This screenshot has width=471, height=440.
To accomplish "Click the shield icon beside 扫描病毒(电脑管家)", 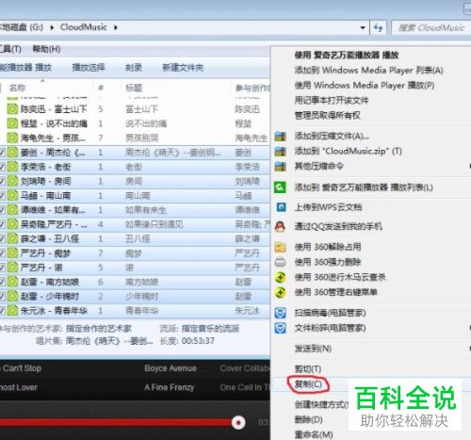I will (280, 313).
